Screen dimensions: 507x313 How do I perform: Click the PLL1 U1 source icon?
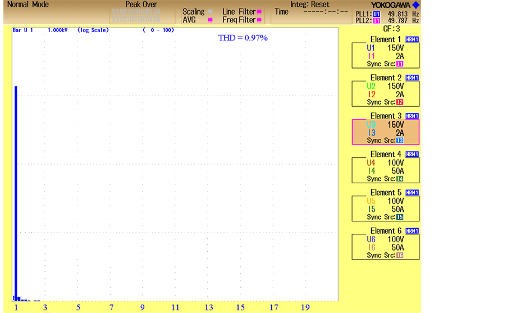coord(377,12)
